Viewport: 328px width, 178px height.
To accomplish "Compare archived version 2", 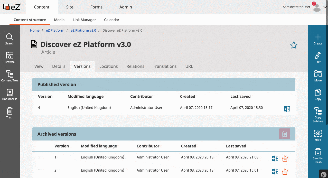I will tap(275, 171).
